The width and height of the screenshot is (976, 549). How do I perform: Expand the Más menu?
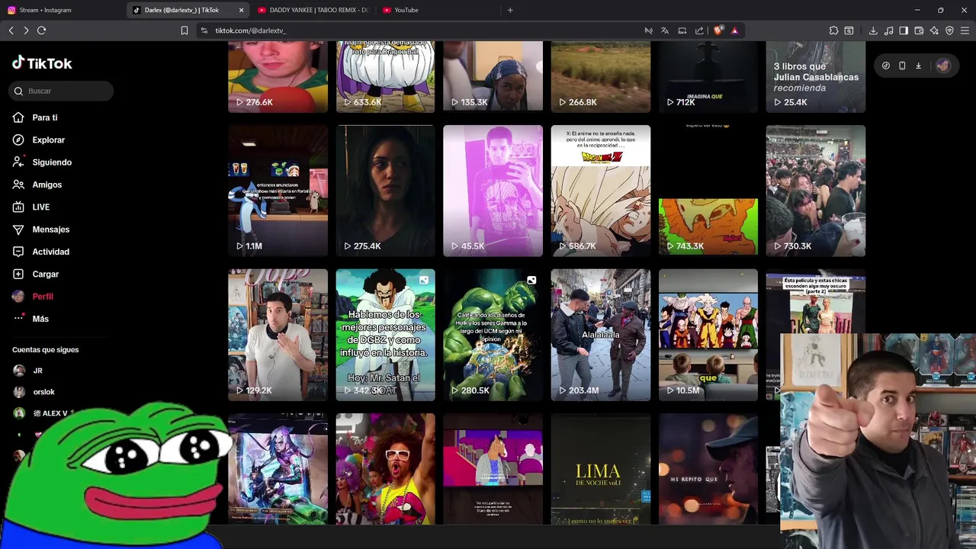tap(40, 319)
